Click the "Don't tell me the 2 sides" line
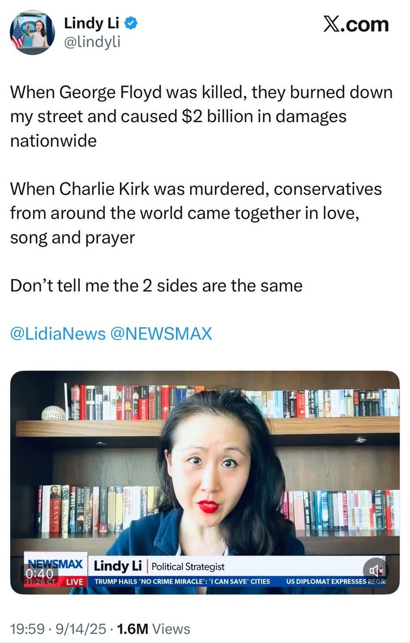The width and height of the screenshot is (410, 643). 156,286
